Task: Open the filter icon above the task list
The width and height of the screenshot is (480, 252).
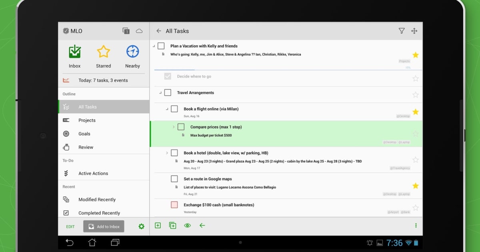Action: [x=402, y=31]
